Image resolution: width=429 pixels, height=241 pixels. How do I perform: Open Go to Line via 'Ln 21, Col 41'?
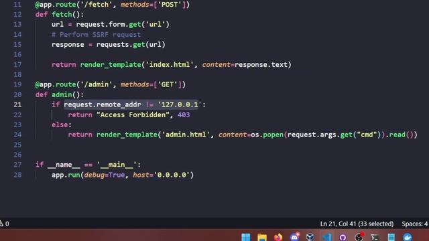click(x=357, y=224)
